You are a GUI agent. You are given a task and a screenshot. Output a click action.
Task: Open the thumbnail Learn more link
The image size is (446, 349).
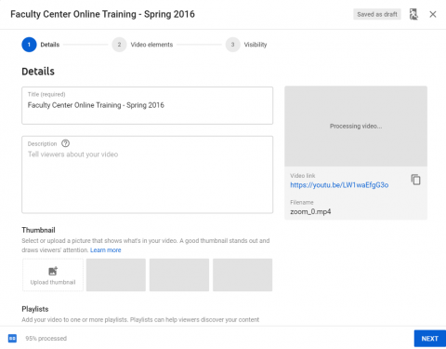[x=106, y=250]
